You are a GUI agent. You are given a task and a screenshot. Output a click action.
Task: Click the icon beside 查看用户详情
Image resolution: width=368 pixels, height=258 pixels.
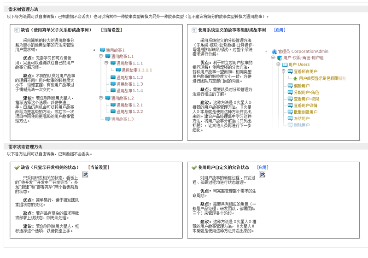tap(290, 106)
